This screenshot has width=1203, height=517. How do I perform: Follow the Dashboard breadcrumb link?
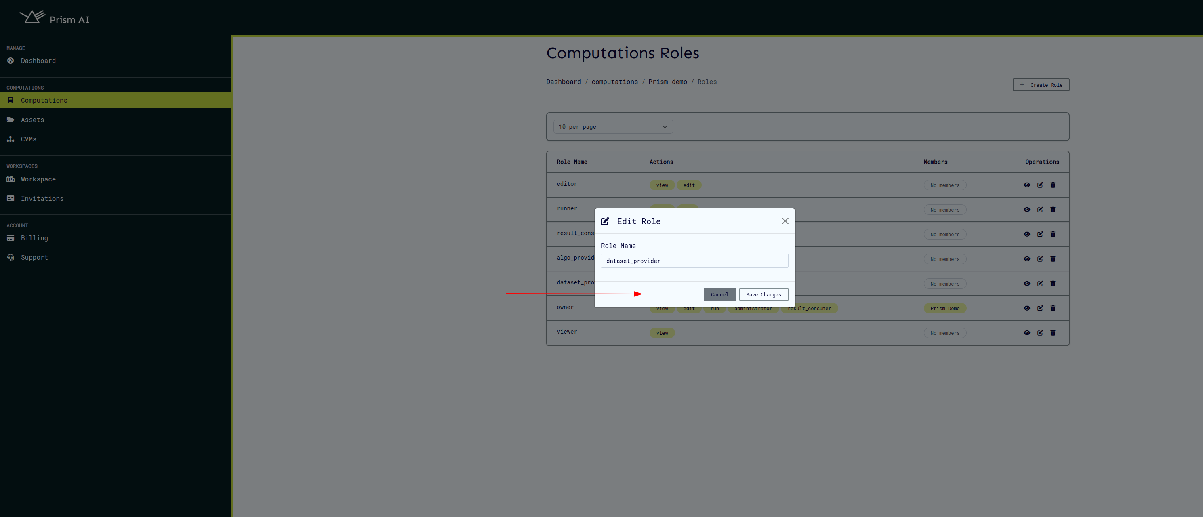point(564,82)
